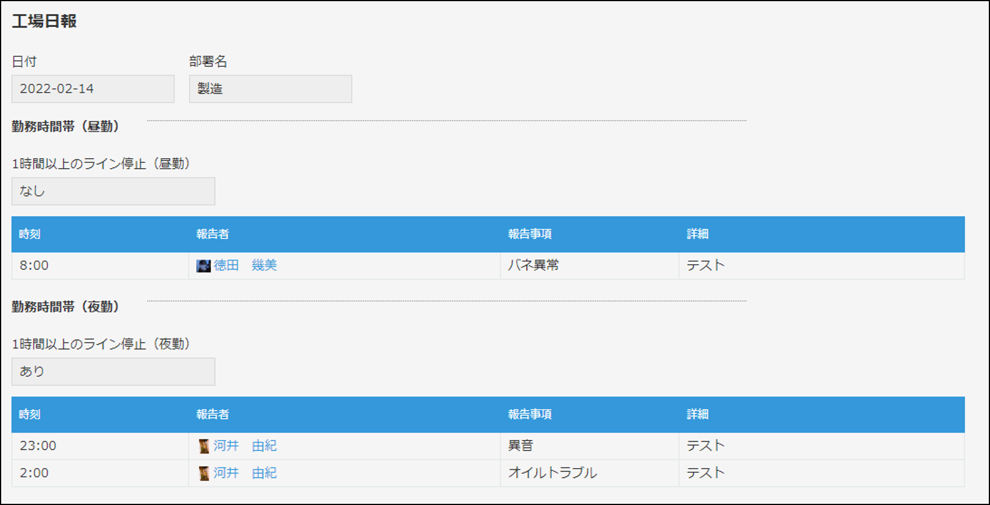Select the オイルトラブル report cell
990x505 pixels.
point(590,473)
